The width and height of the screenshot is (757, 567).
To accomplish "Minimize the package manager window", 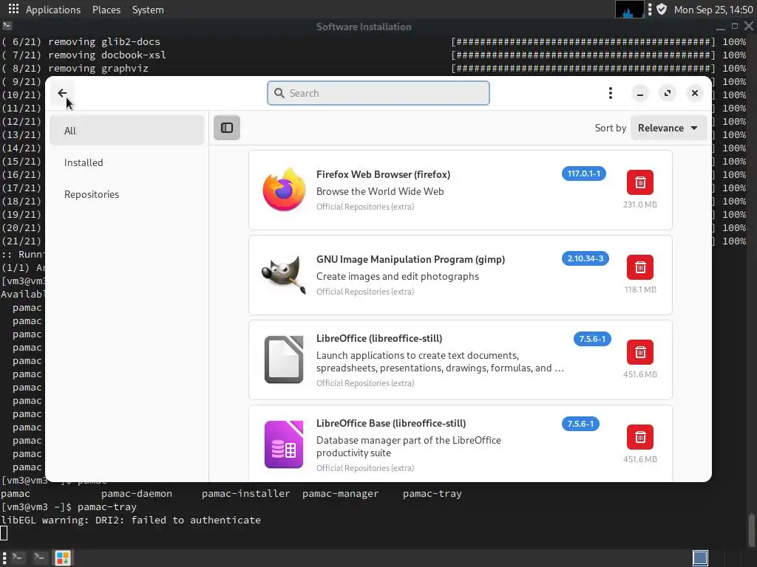I will 640,94.
